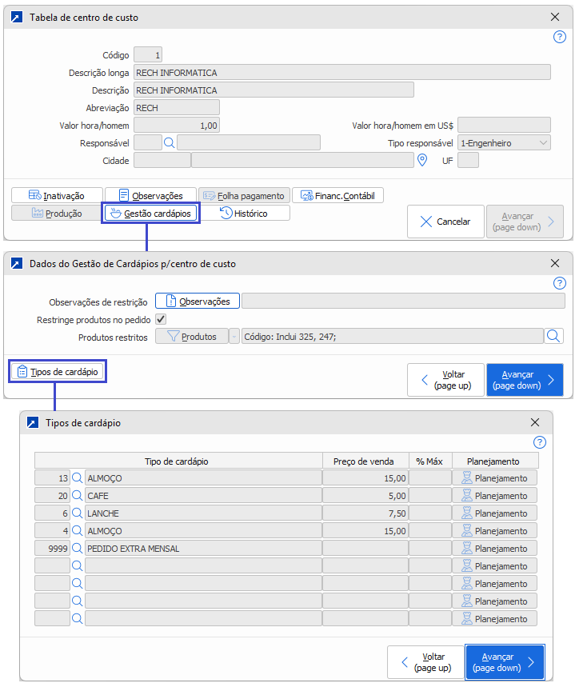Click the lookup icon on the CAFE row
The image size is (579, 683).
(78, 496)
